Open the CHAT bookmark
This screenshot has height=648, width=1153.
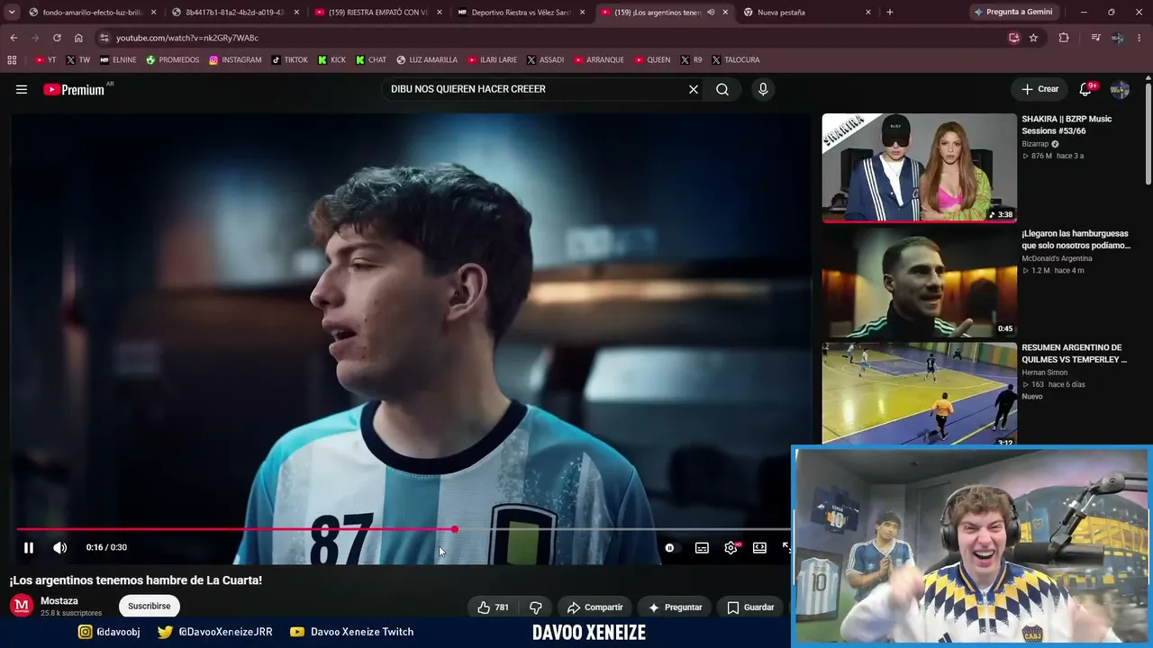(371, 60)
